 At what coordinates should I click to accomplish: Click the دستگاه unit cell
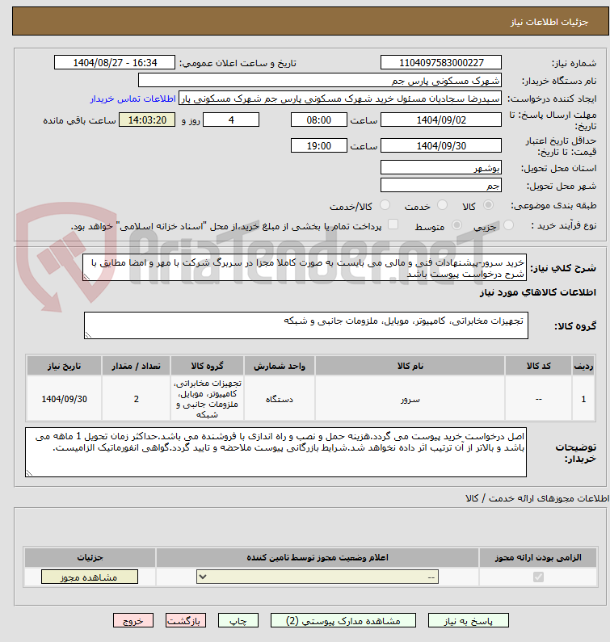(x=280, y=399)
